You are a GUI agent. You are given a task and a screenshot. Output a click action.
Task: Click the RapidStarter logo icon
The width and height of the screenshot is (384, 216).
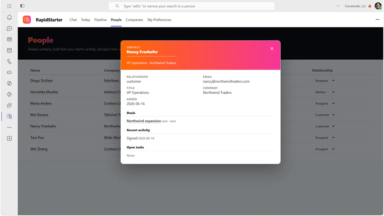27,20
